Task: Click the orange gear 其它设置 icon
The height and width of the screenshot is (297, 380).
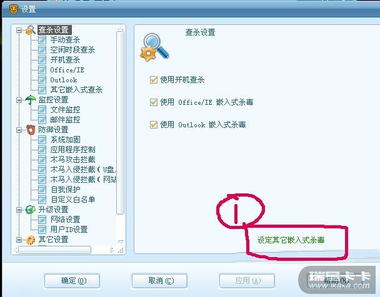Action: pyautogui.click(x=31, y=240)
